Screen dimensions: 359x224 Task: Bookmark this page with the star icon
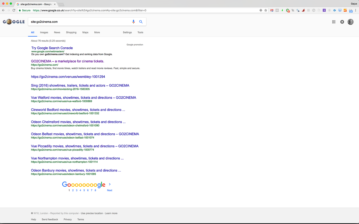point(266,10)
